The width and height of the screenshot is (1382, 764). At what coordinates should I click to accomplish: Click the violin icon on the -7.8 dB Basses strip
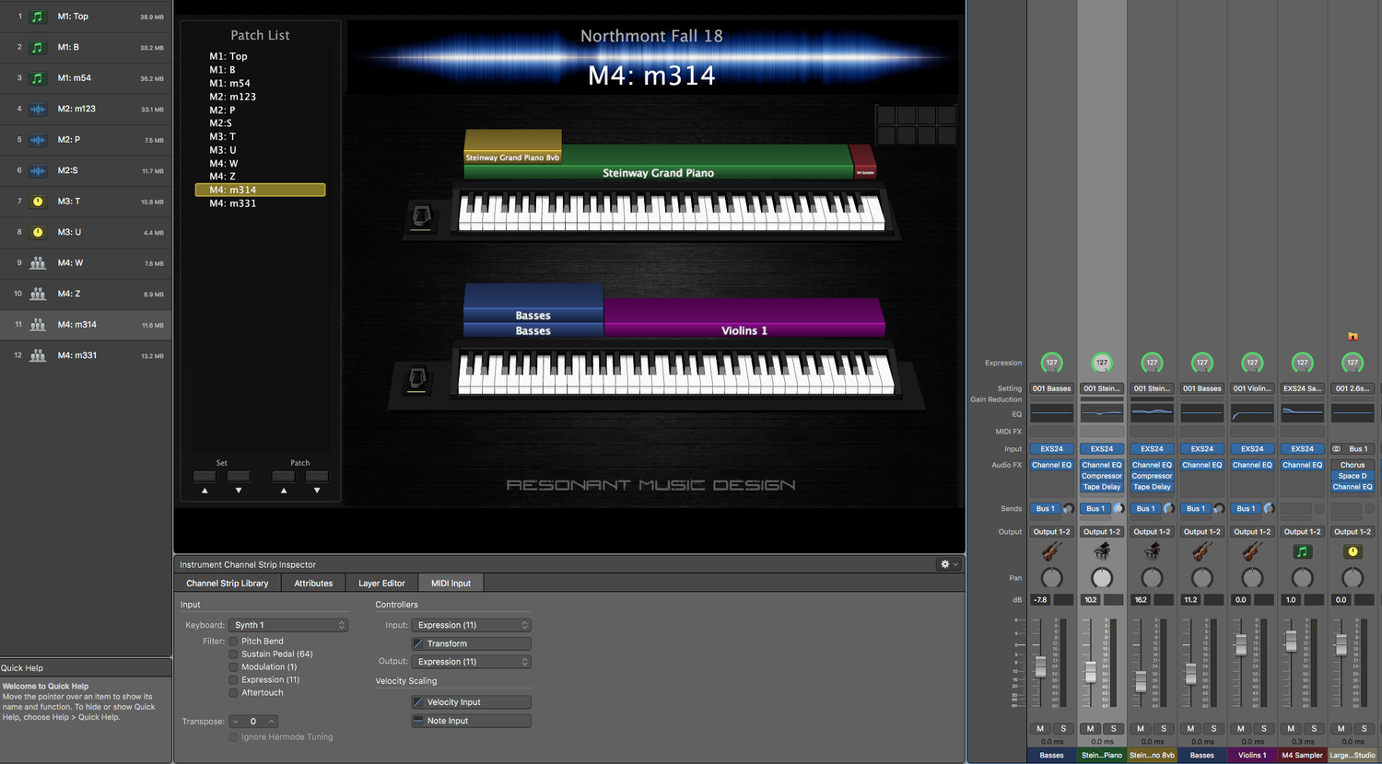tap(1051, 551)
